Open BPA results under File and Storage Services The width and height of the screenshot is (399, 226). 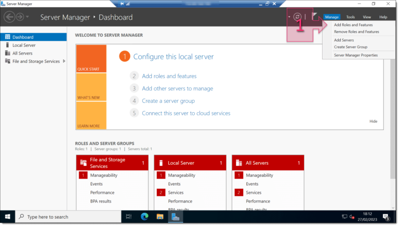click(100, 201)
